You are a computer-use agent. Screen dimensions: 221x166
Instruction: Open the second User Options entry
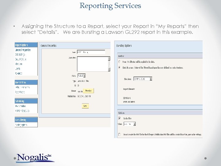point(20,92)
